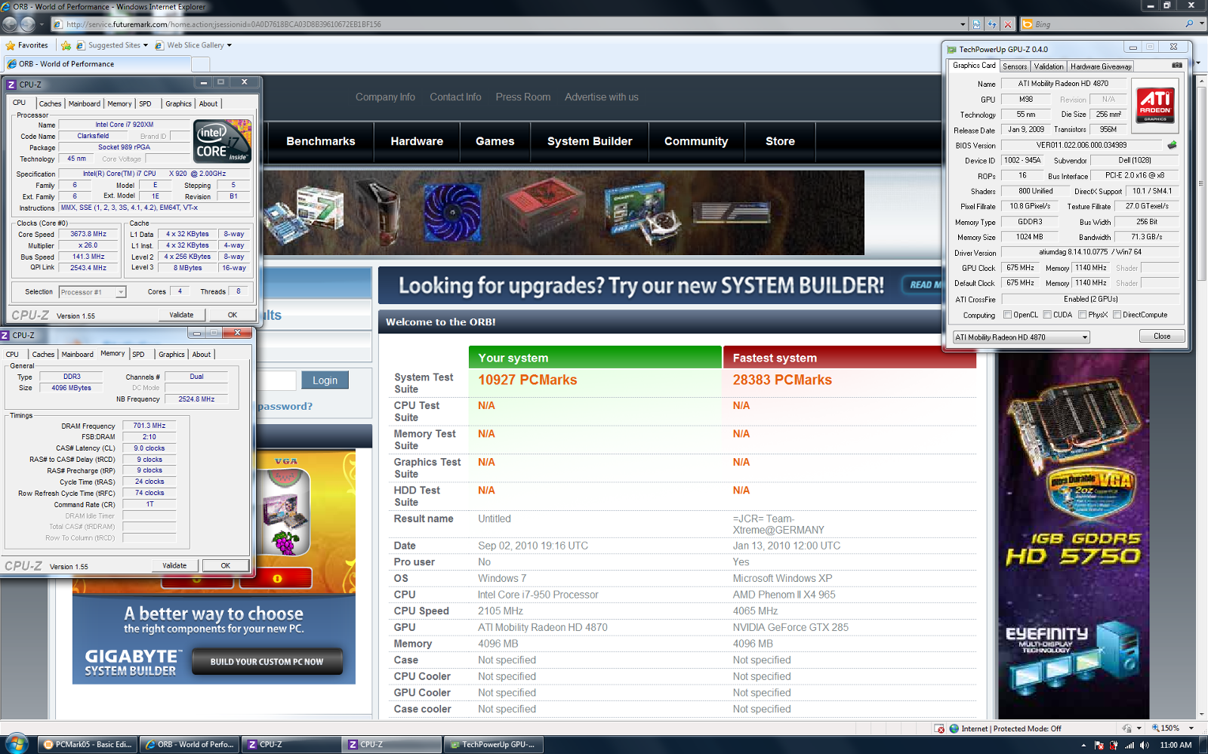
Task: Click the Intel Core i7 logo in CPU-Z
Action: coord(222,140)
